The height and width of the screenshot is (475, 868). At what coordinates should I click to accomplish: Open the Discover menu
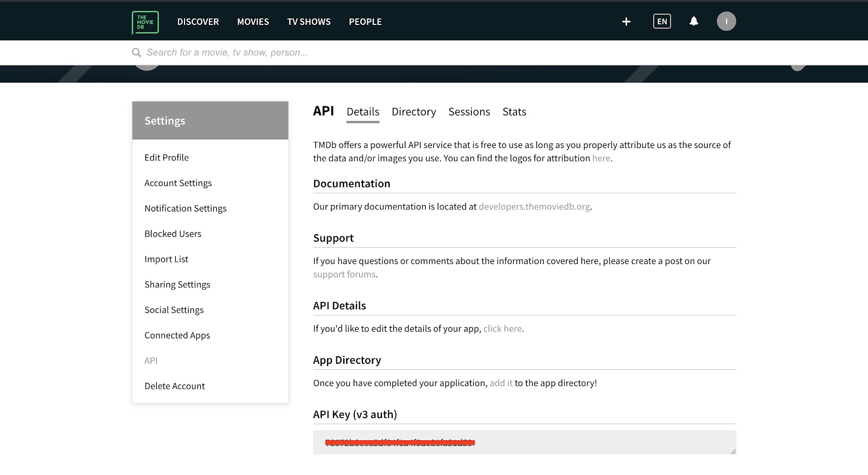point(198,22)
